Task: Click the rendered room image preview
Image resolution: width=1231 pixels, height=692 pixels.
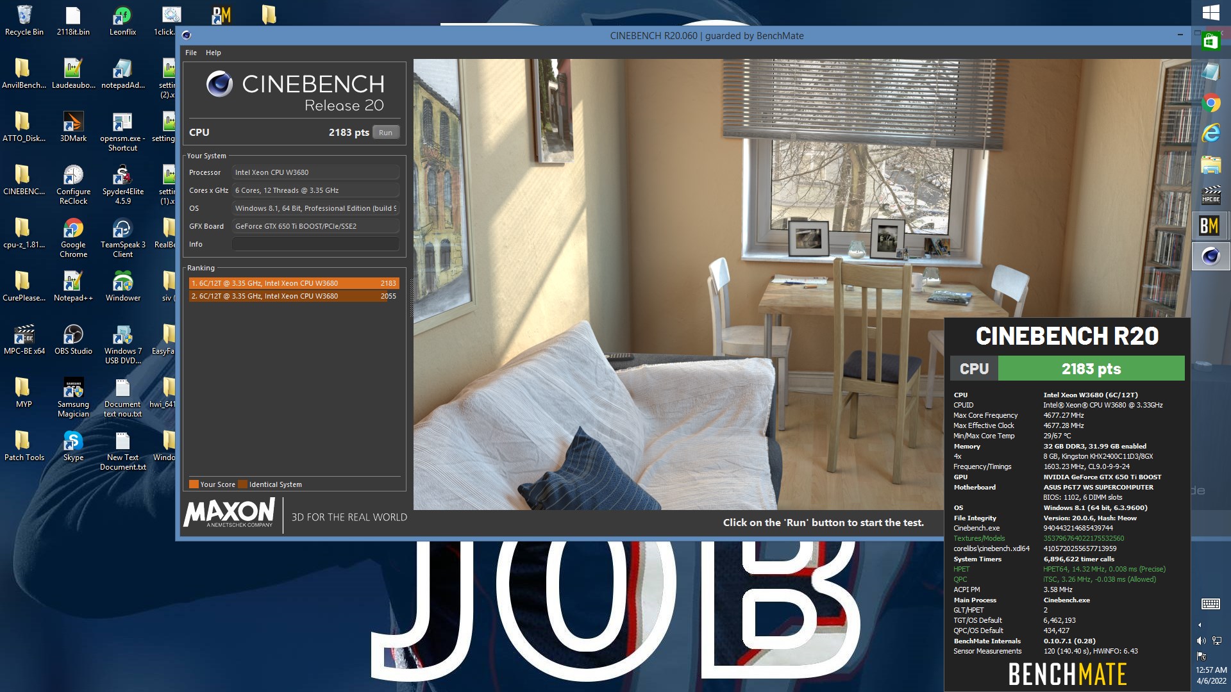Action: [801, 284]
